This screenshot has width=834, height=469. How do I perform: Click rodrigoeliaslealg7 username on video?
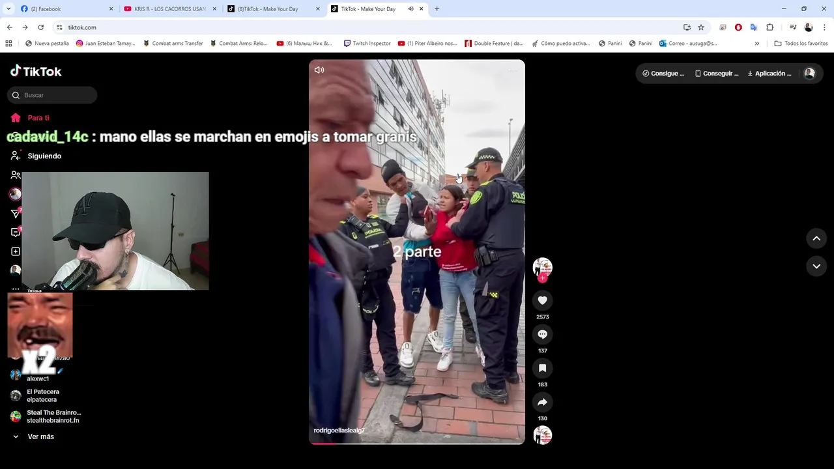(339, 431)
